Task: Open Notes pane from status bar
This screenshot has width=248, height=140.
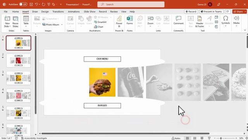Action: pyautogui.click(x=176, y=138)
